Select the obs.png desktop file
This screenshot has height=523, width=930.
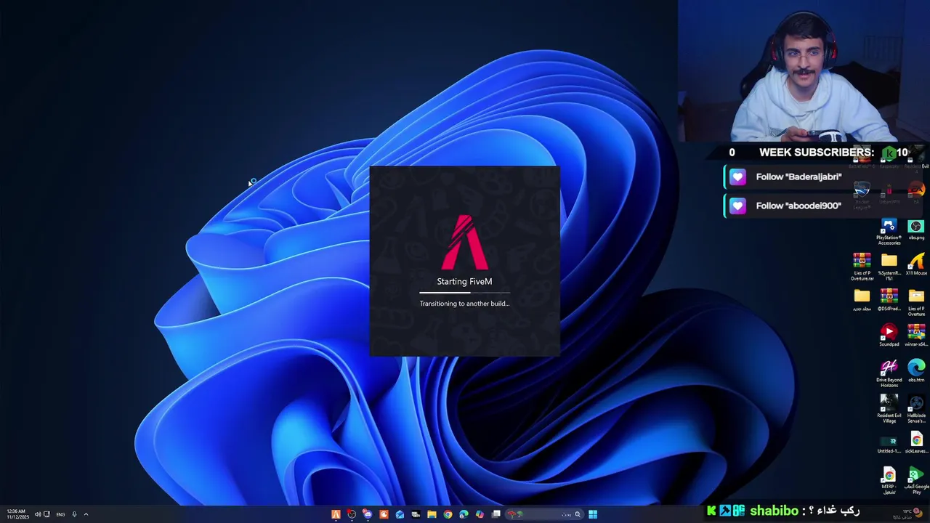[x=916, y=230]
